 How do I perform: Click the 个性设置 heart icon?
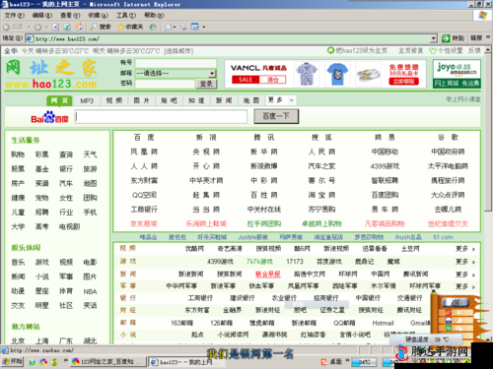(x=433, y=51)
